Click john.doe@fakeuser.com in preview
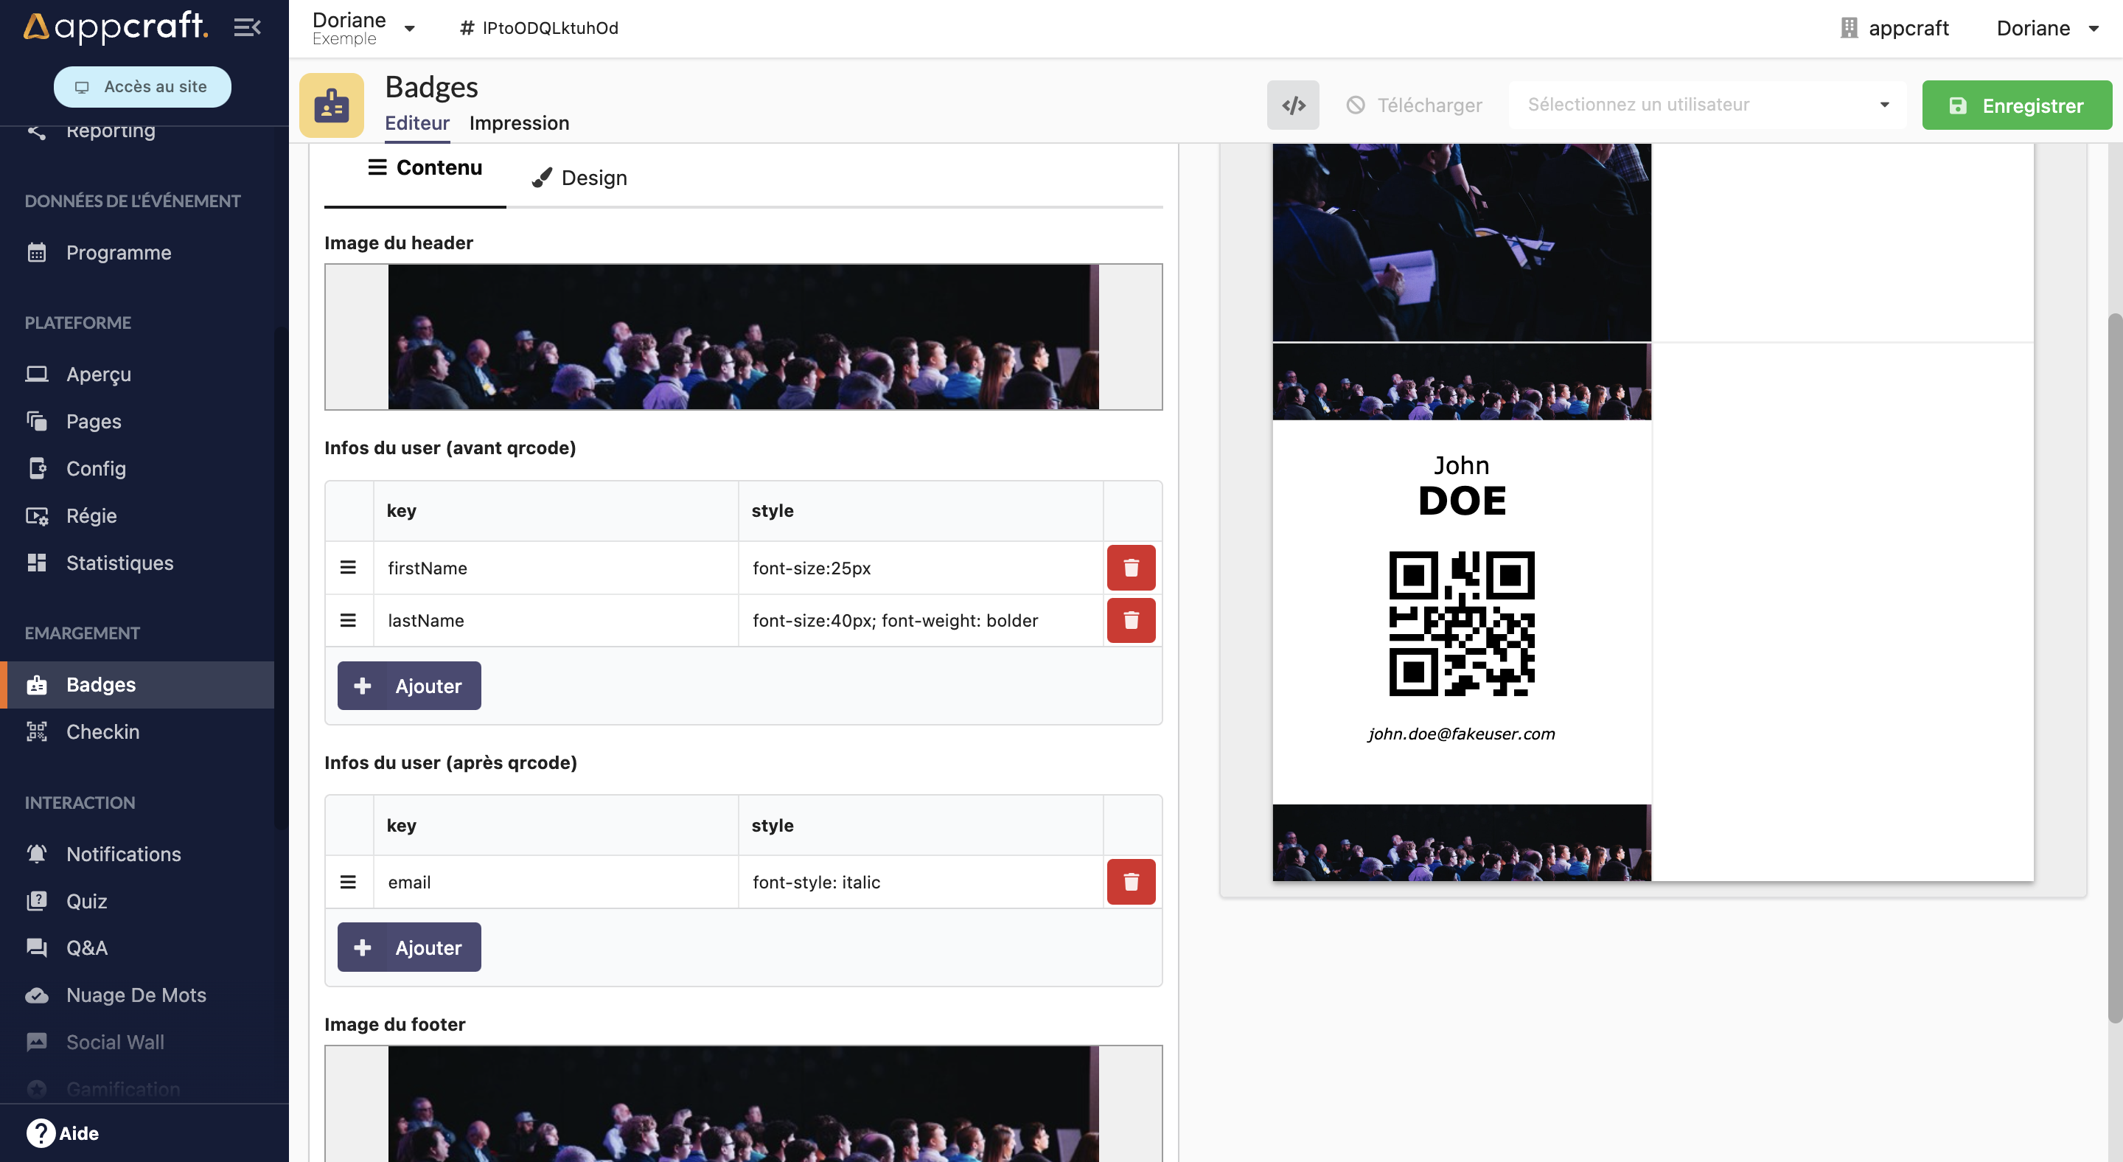The width and height of the screenshot is (2123, 1162). point(1461,734)
